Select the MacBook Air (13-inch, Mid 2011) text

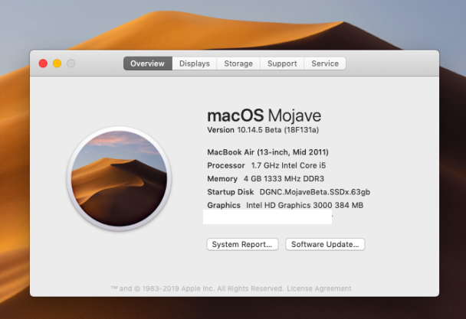click(267, 152)
